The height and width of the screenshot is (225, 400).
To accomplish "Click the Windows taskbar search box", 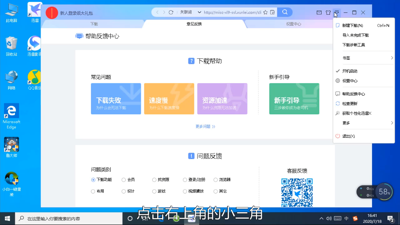I will coord(70,219).
